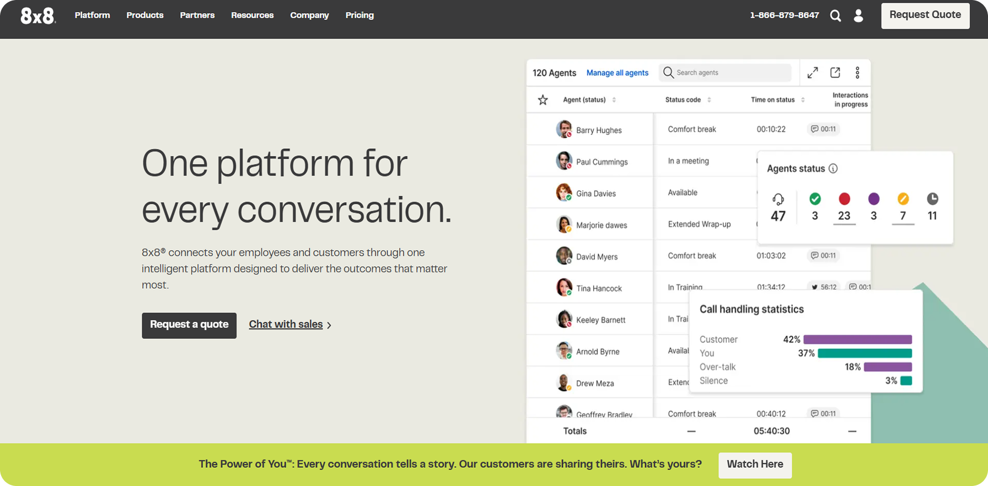Screen dimensions: 988x486
Task: Click David Myers avatar
Action: tap(564, 256)
